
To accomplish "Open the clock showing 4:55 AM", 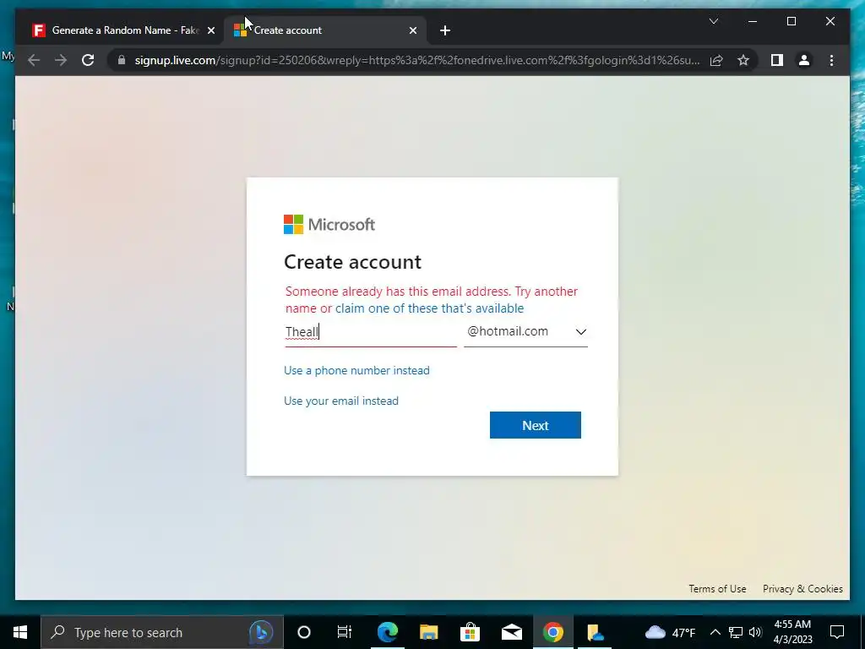I will pyautogui.click(x=792, y=632).
